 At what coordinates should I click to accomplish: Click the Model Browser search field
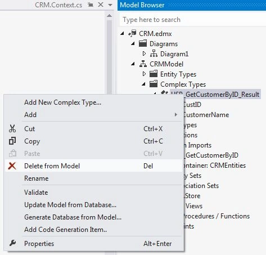(193, 20)
